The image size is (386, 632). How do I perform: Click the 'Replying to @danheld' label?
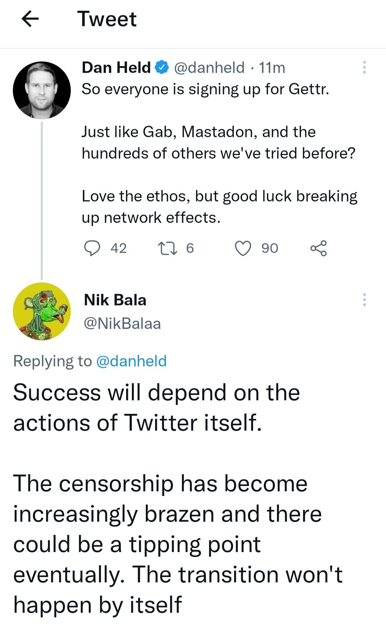click(89, 361)
